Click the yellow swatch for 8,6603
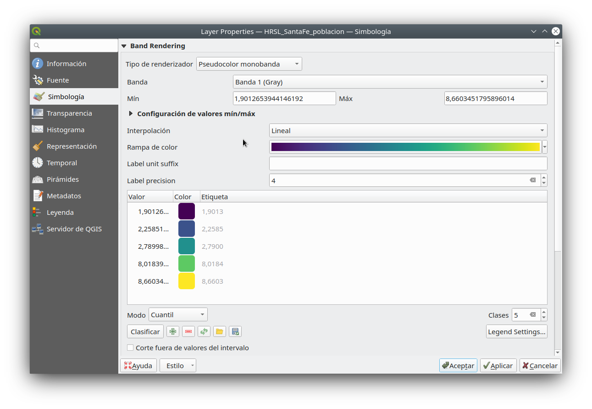This screenshot has width=592, height=409. click(187, 281)
